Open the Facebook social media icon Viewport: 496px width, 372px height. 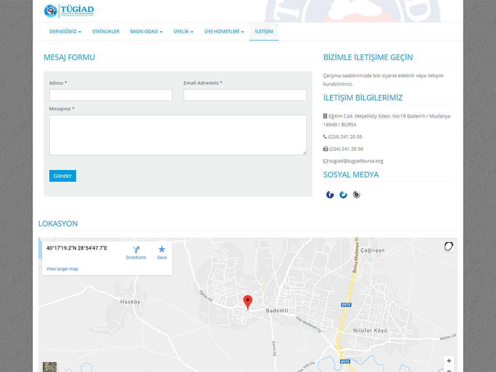(x=330, y=195)
